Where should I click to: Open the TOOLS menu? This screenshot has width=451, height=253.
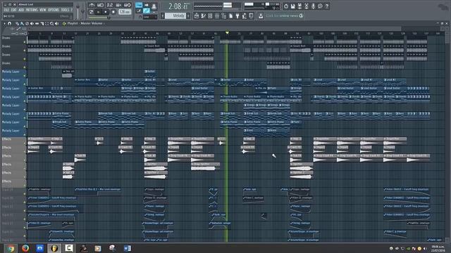click(65, 10)
